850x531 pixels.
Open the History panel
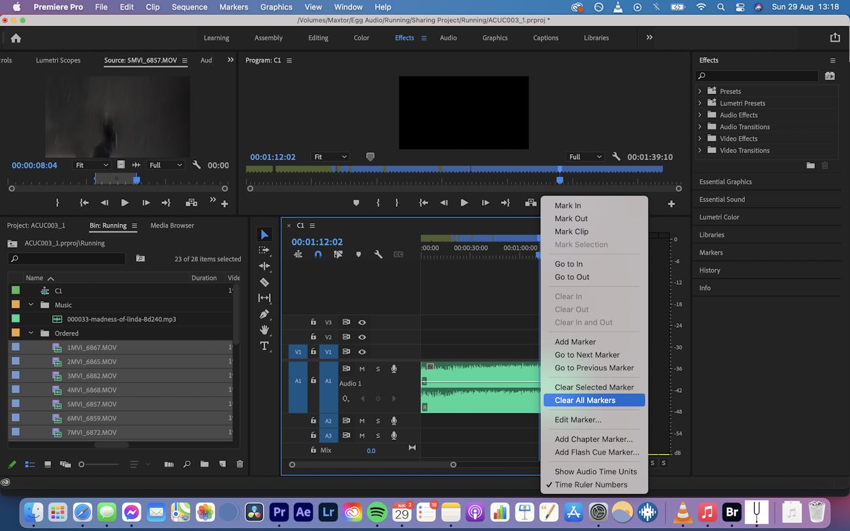710,270
